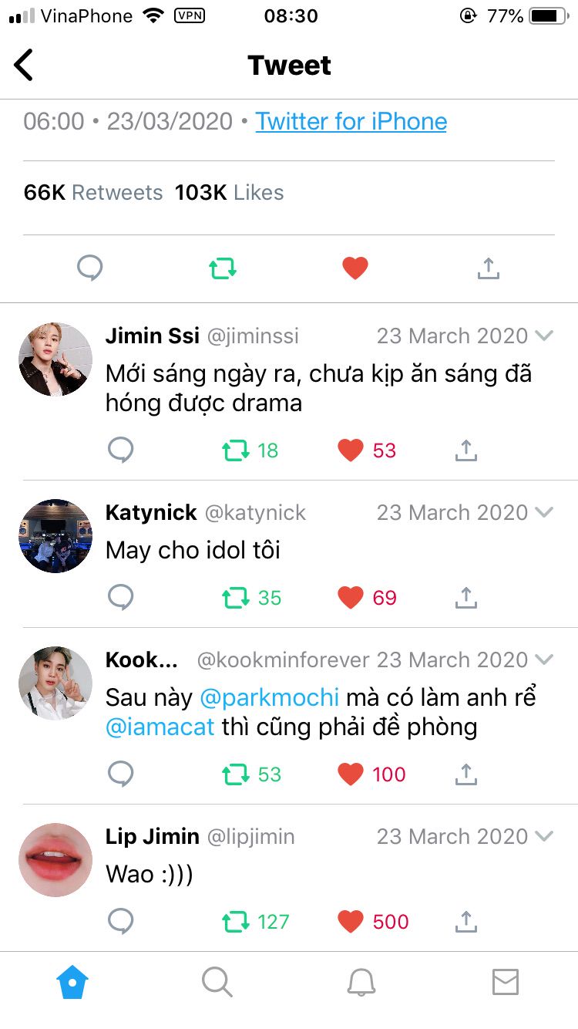Open the chevron menu on Lip Jimin's reply
This screenshot has width=578, height=1029.
[544, 836]
